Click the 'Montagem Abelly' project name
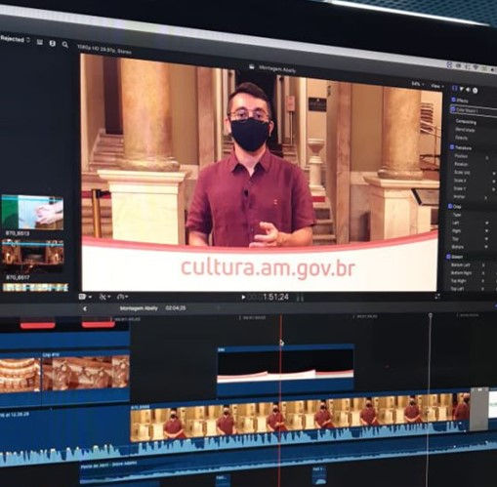The image size is (497, 487). (x=139, y=308)
